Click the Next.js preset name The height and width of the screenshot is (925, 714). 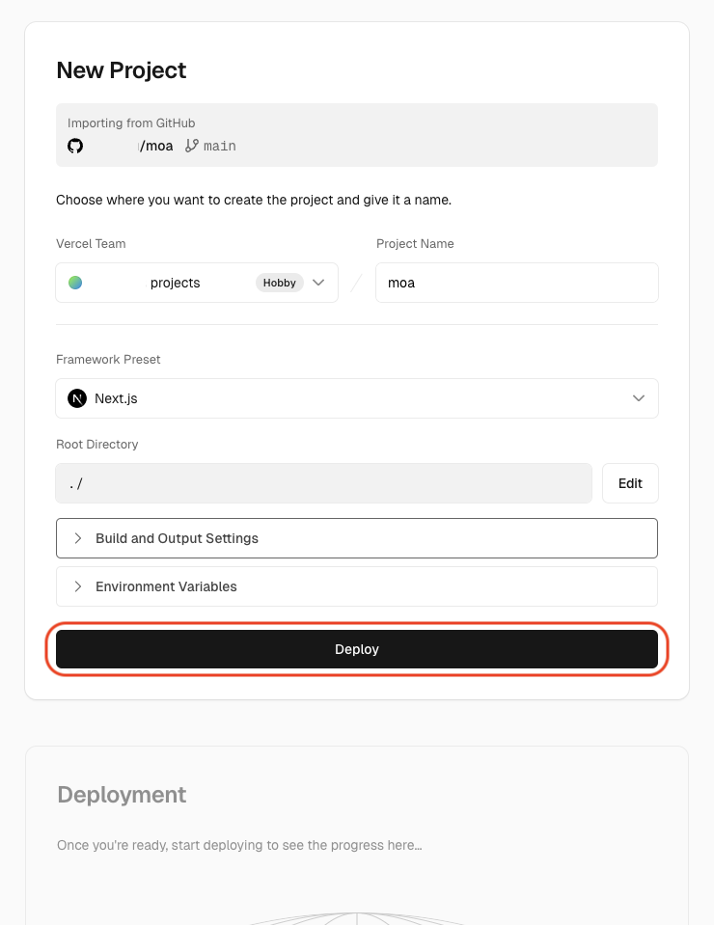coord(116,398)
